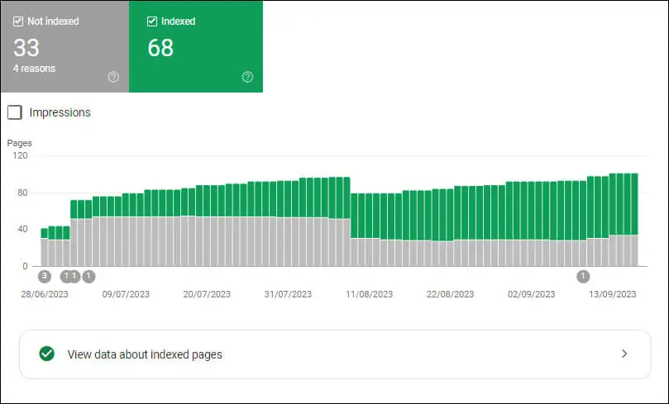This screenshot has height=404, width=669.
Task: Click gray segment of the first chart bar
Action: coord(44,252)
